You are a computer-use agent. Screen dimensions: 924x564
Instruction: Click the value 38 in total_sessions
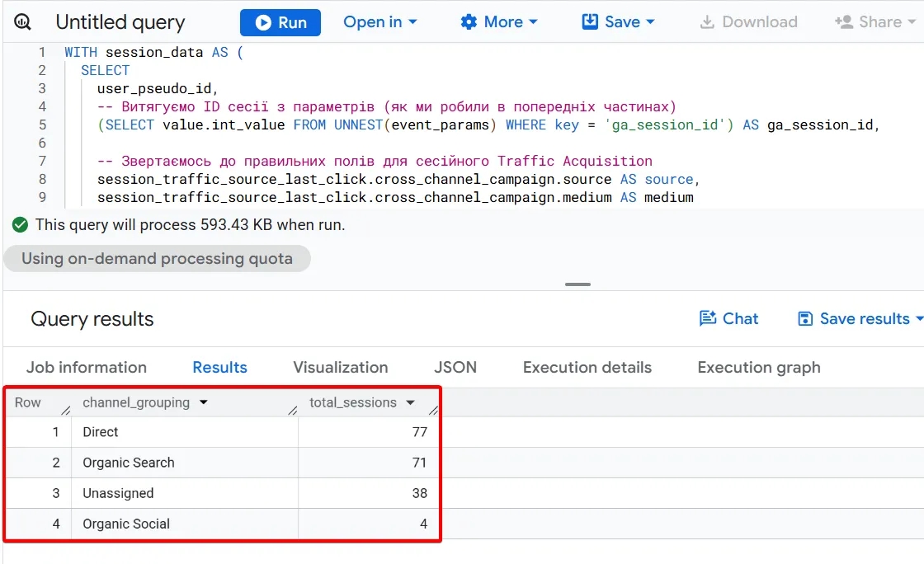pos(420,493)
